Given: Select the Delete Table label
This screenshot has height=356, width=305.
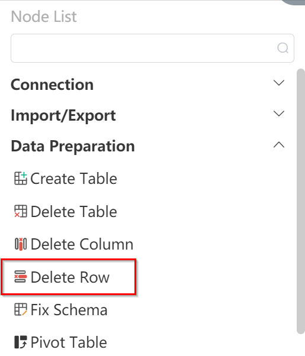Looking at the screenshot, I should point(73,211).
